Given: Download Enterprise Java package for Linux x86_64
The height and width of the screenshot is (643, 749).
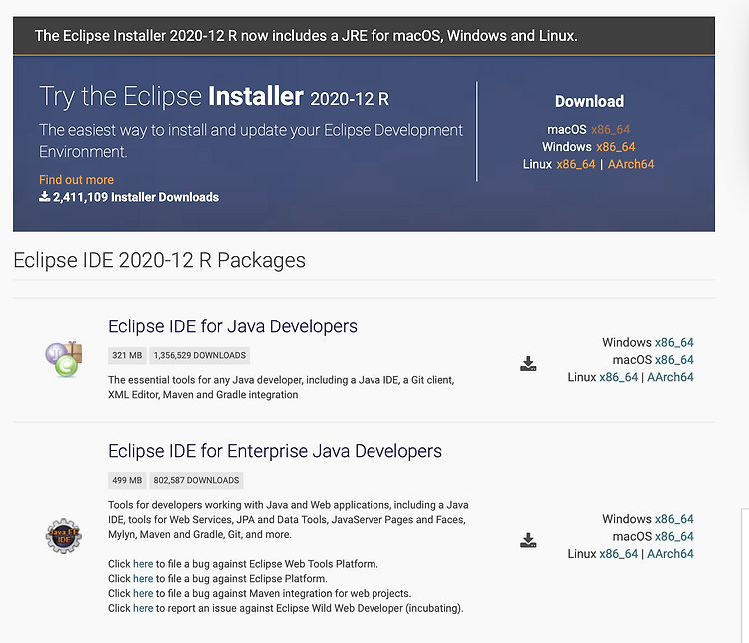Looking at the screenshot, I should pos(618,554).
